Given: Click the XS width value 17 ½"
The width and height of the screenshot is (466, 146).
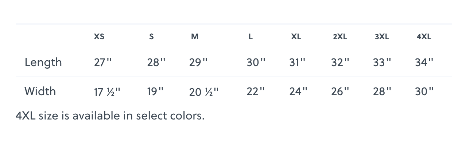Looking at the screenshot, I should (107, 92).
